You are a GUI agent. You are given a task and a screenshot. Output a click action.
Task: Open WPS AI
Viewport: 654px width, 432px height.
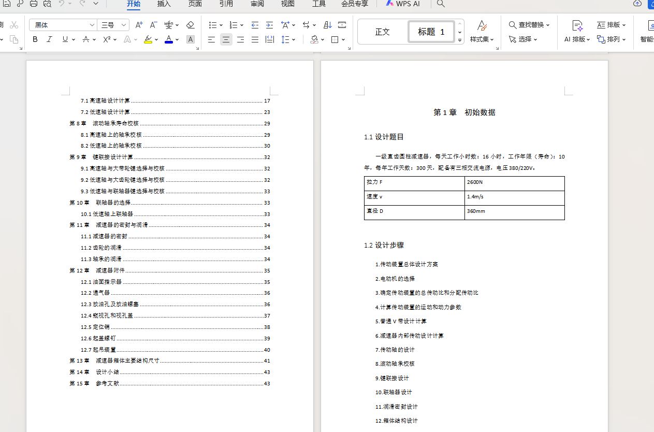coord(403,4)
